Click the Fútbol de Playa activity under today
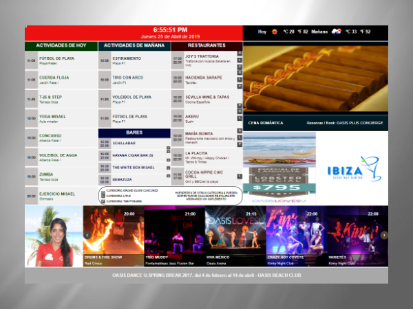This screenshot has height=309, width=413. (61, 60)
